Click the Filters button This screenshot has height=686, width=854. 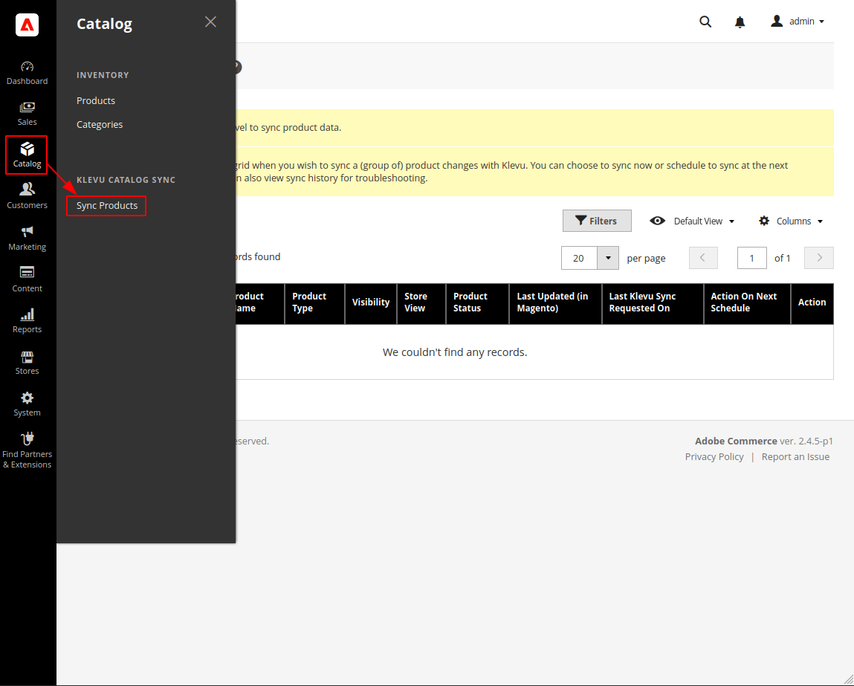[597, 221]
